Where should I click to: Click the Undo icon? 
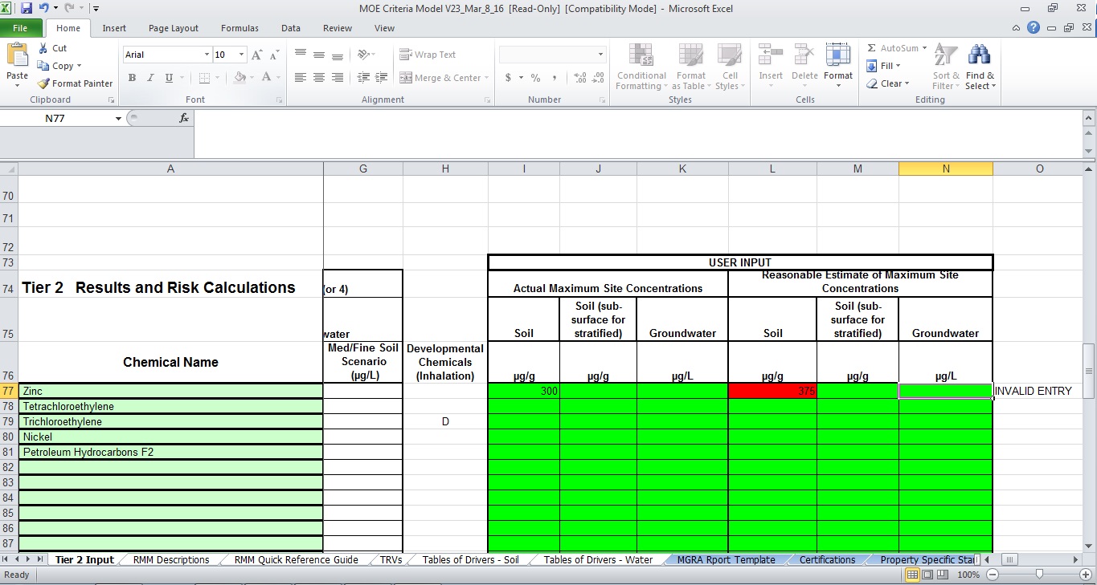[x=44, y=8]
